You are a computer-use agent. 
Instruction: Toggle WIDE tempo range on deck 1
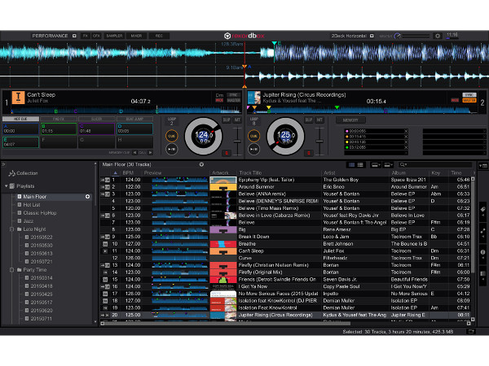coord(219,100)
